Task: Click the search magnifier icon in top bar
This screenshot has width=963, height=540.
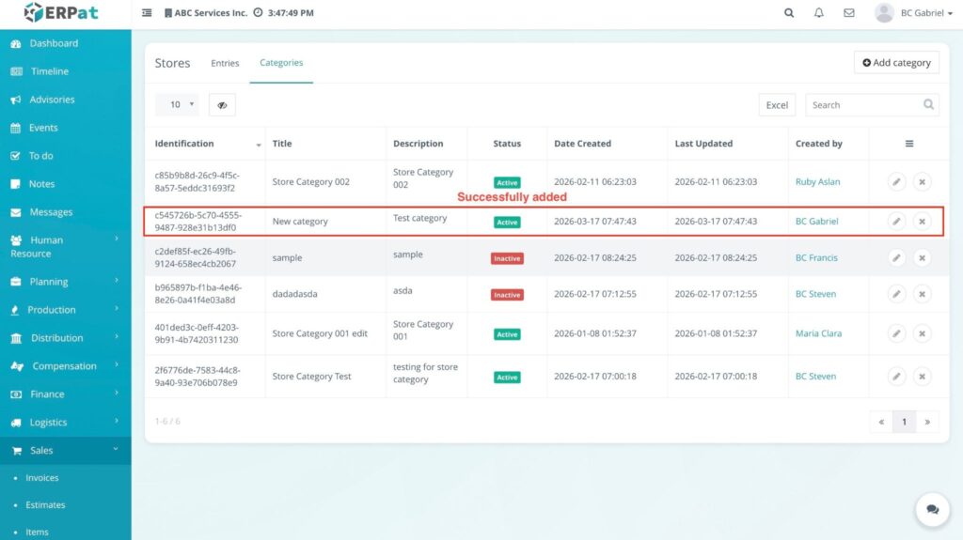Action: pos(789,13)
